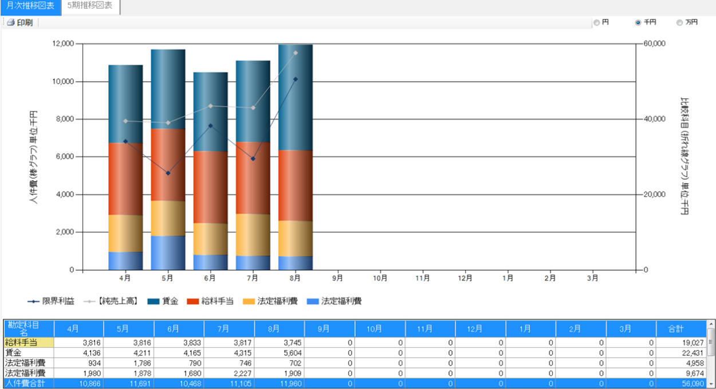Select the 万円 unit radio button
This screenshot has height=389, width=716.
pyautogui.click(x=679, y=23)
